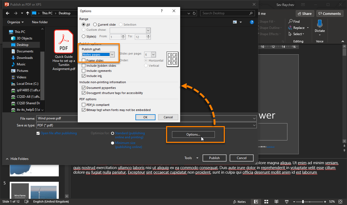347x205 pixels.
Task: Select Downloads in the navigation pane
Action: [25, 58]
